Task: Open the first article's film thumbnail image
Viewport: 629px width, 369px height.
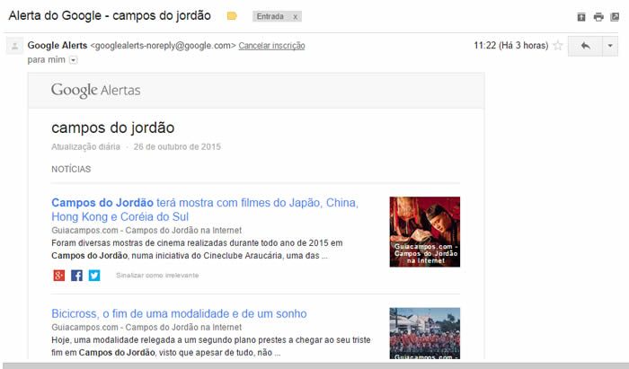Action: [x=424, y=232]
